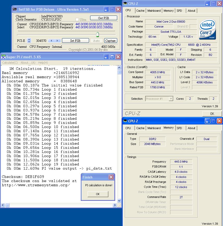Click the Loop 19 finished line

click(x=43, y=164)
